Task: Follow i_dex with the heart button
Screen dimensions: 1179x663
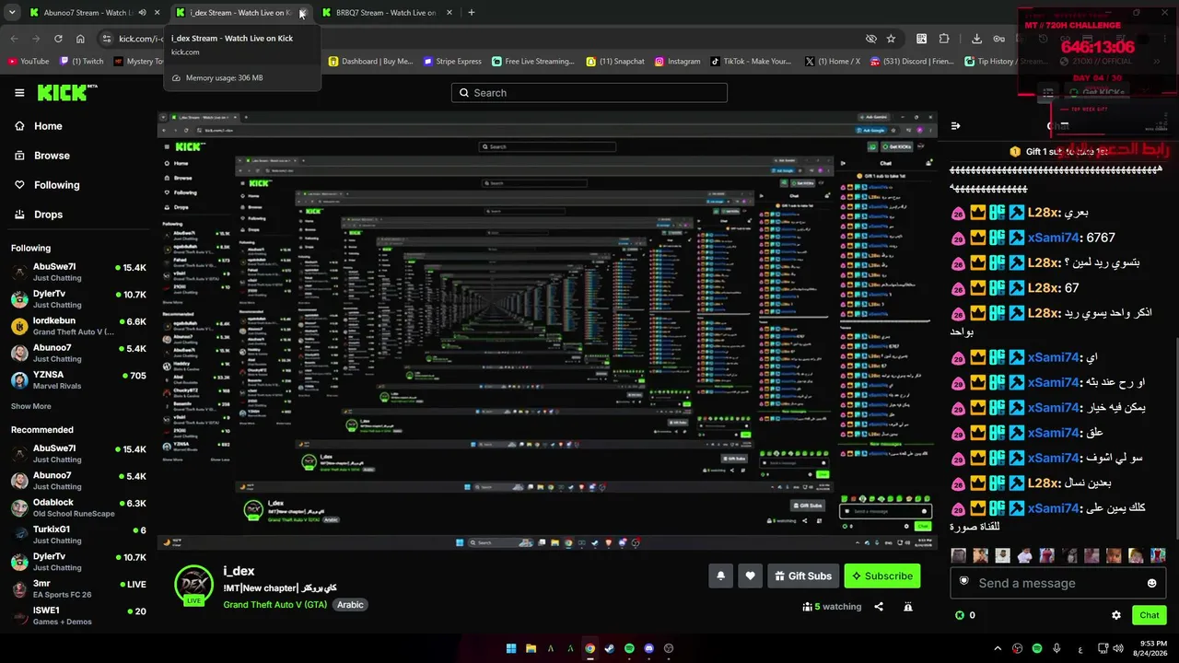Action: point(750,576)
